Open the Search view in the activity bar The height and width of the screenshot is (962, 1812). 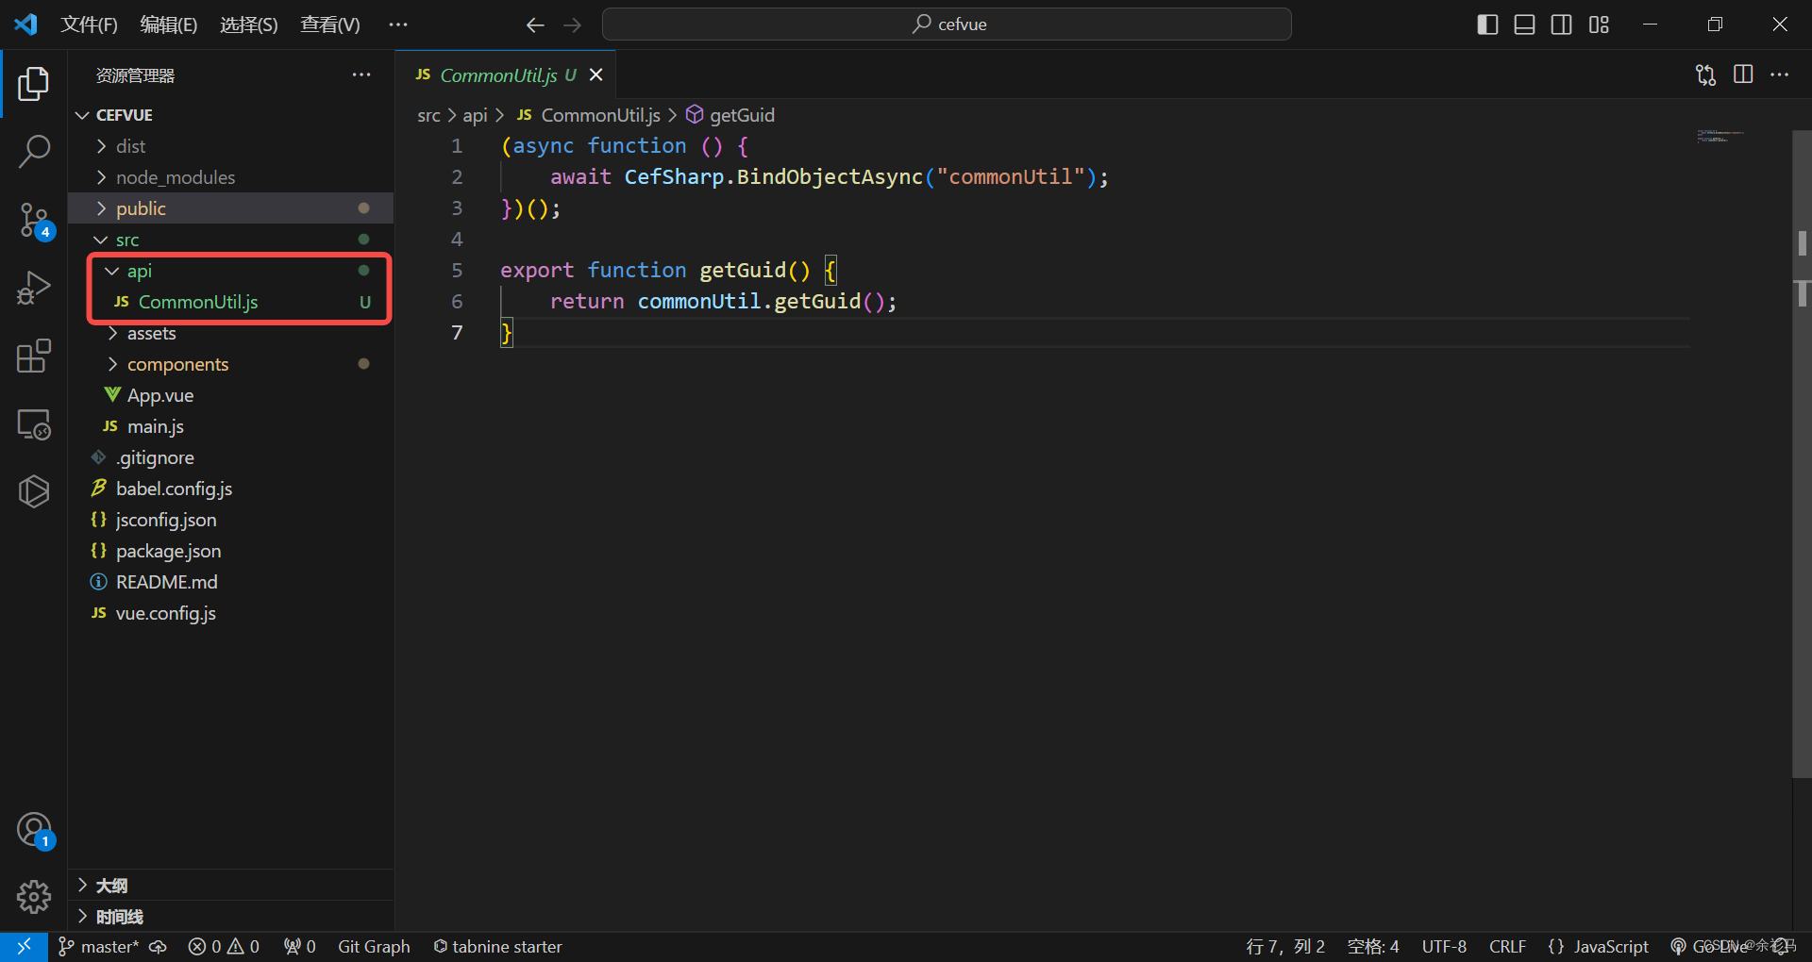[34, 151]
